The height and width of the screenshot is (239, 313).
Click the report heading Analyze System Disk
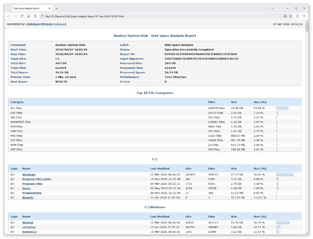coord(155,35)
